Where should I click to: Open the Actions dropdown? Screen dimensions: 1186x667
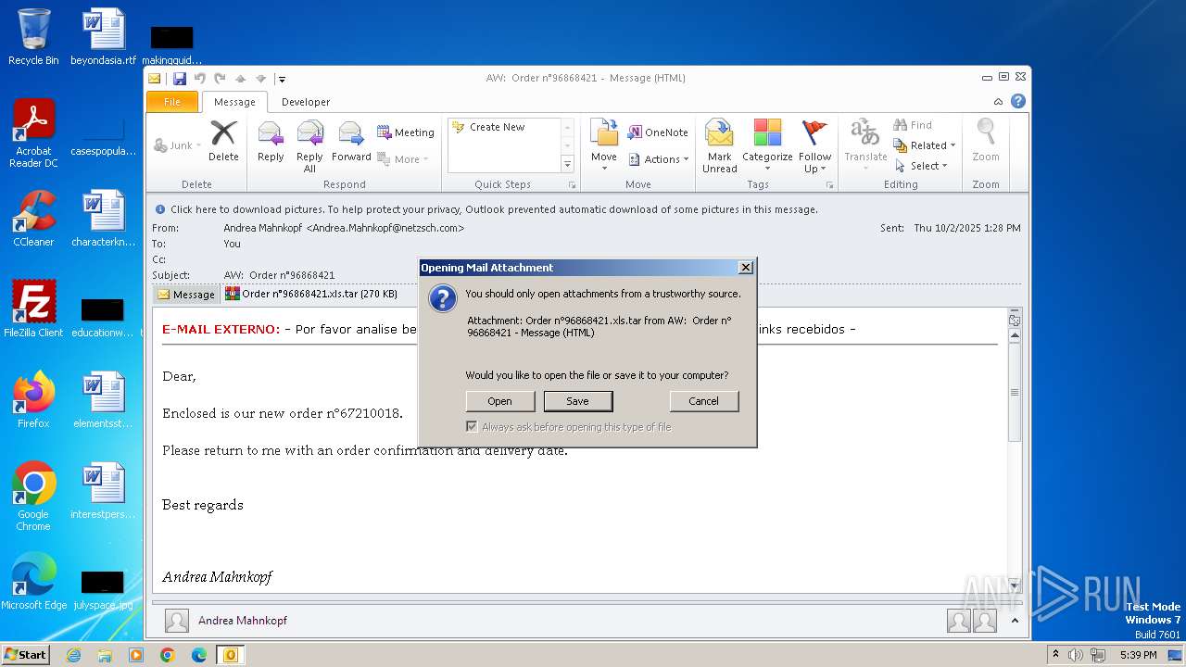(659, 159)
